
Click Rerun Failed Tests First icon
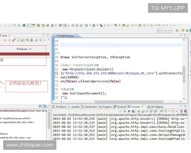(32, 40)
